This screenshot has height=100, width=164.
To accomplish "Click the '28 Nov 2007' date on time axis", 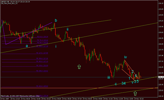I will pos(5,99).
